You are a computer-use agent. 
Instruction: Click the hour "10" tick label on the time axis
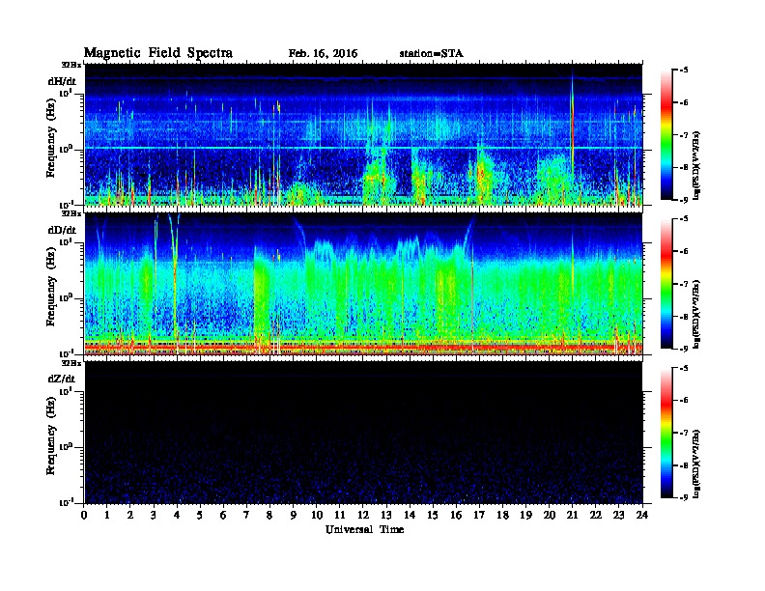coord(317,515)
